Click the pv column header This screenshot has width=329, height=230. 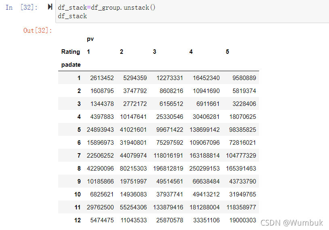pos(90,39)
